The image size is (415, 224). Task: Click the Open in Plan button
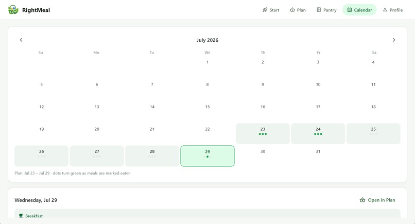pos(377,200)
